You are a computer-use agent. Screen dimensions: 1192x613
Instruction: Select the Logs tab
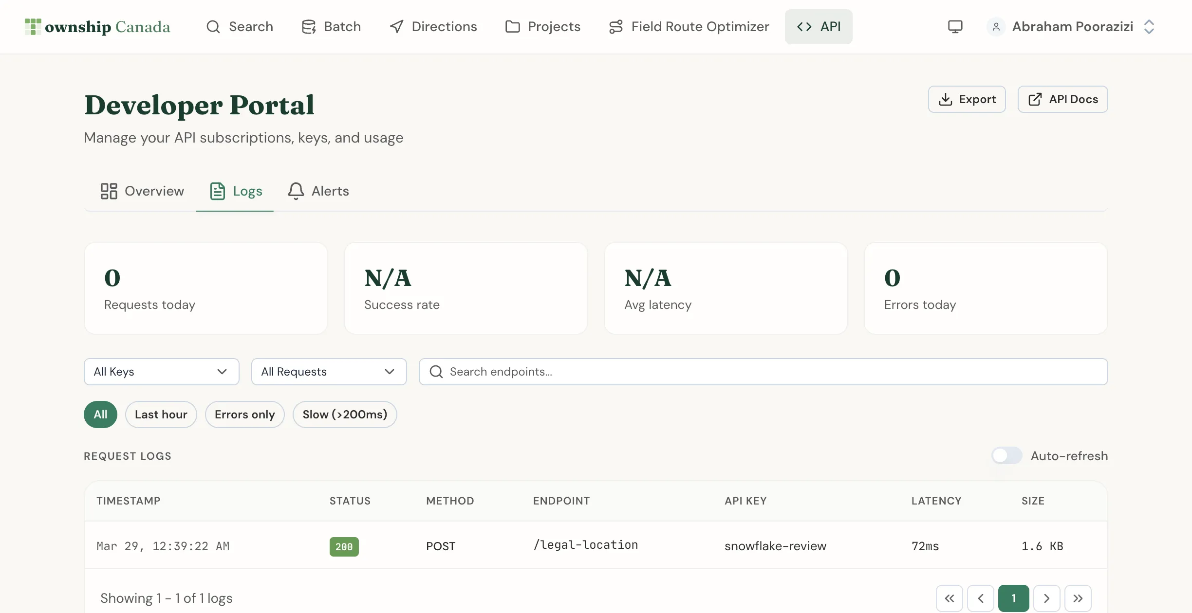[x=236, y=191]
